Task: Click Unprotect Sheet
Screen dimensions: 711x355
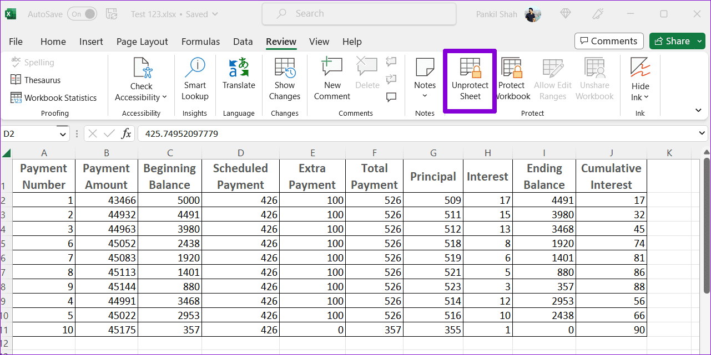Action: pos(470,79)
